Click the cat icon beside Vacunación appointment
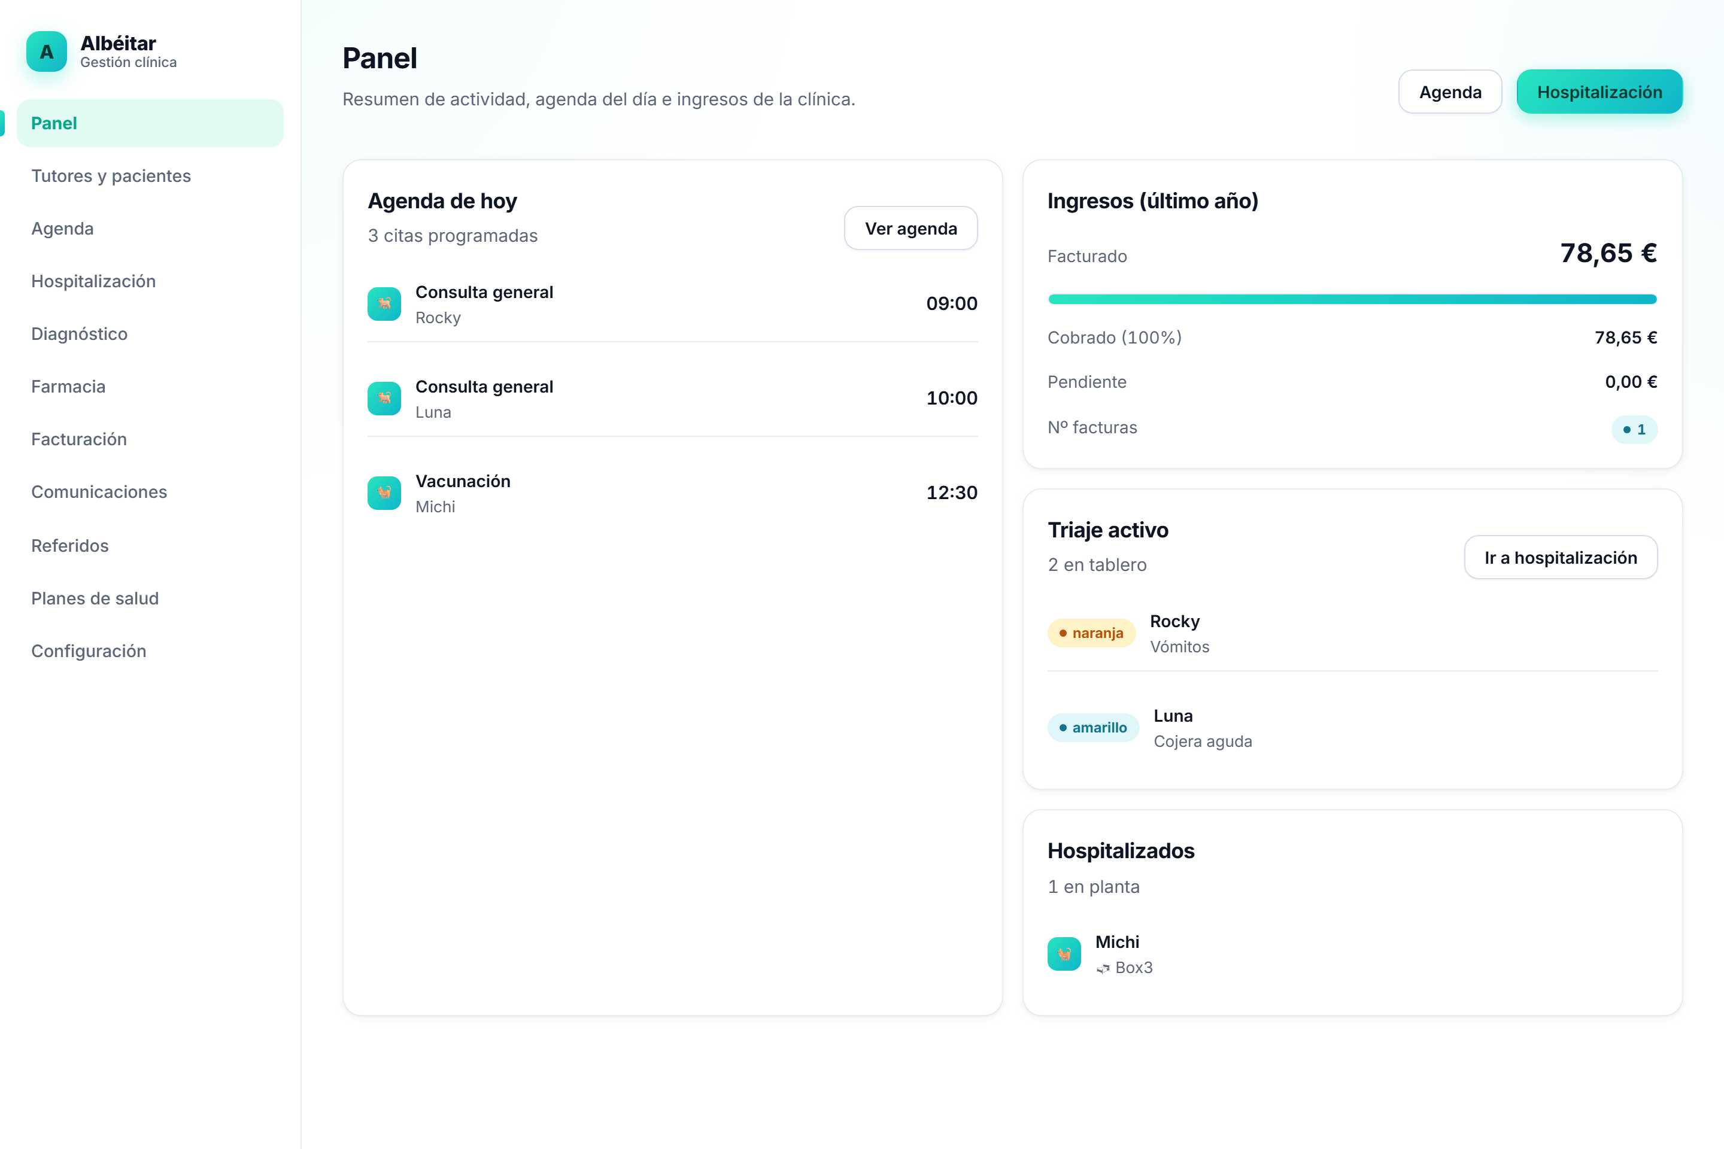1724x1149 pixels. point(384,493)
